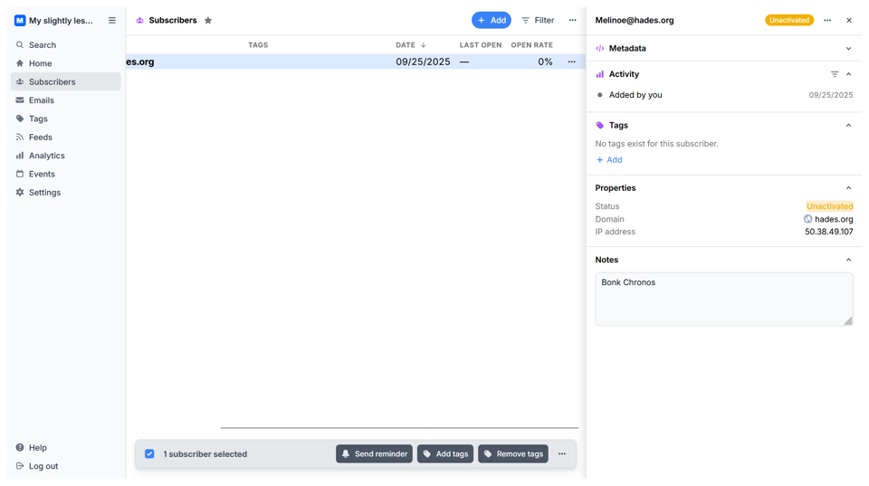Image resolution: width=869 pixels, height=486 pixels.
Task: Click the Unactivated status value in Properties
Action: pos(830,206)
